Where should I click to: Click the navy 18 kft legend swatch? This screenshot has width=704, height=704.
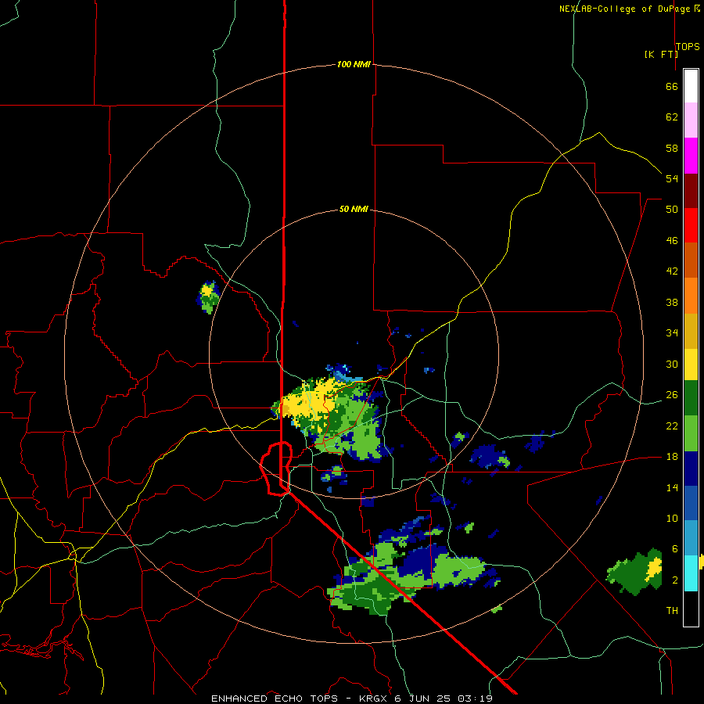click(x=691, y=469)
